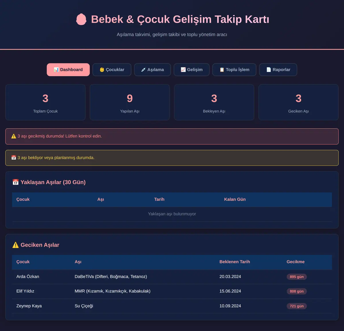Open the Raporlar tab

pyautogui.click(x=278, y=70)
